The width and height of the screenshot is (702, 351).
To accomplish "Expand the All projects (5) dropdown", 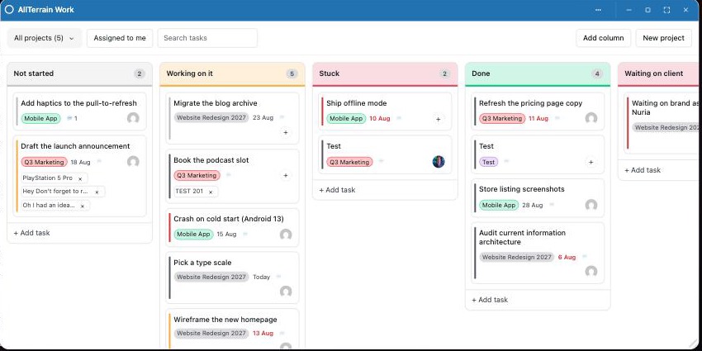I will [x=45, y=38].
